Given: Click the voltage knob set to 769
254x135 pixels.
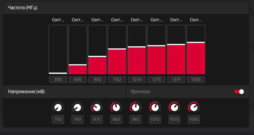Looking at the screenshot, I should [77, 107].
